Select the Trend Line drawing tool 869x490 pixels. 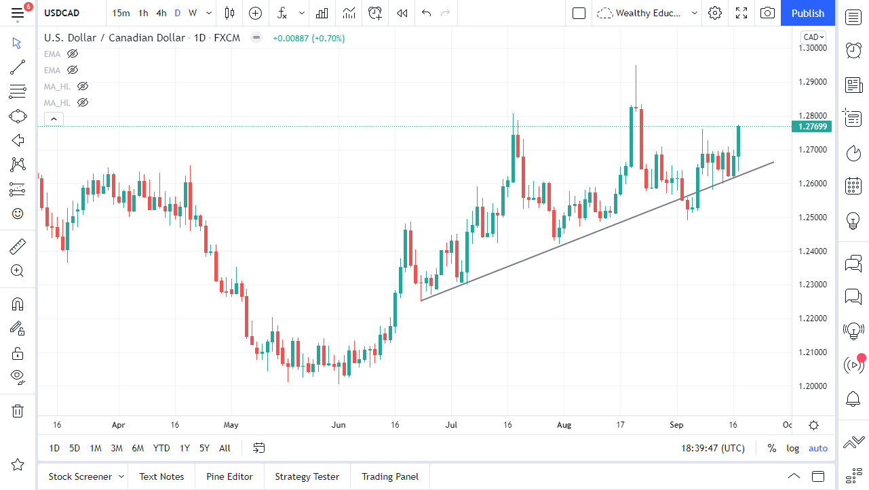17,67
